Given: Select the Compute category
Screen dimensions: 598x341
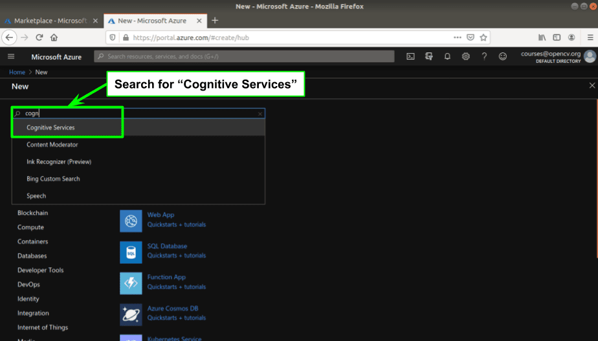Looking at the screenshot, I should tap(30, 227).
